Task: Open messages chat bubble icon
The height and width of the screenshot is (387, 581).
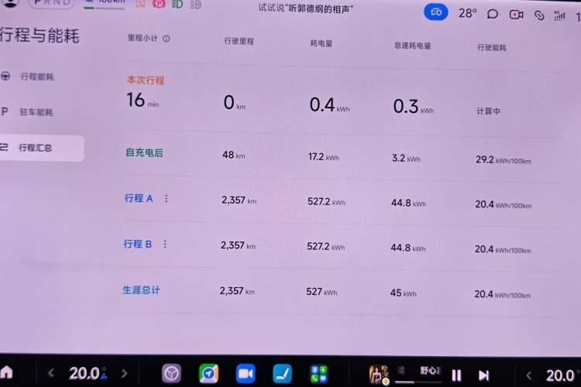Action: [x=492, y=14]
